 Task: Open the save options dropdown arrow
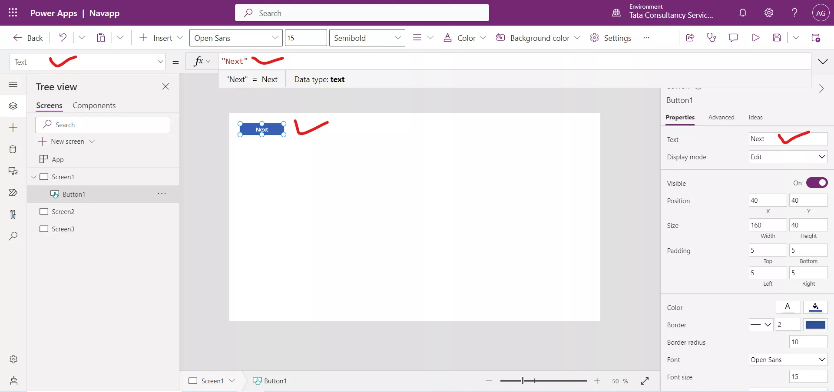(x=796, y=38)
